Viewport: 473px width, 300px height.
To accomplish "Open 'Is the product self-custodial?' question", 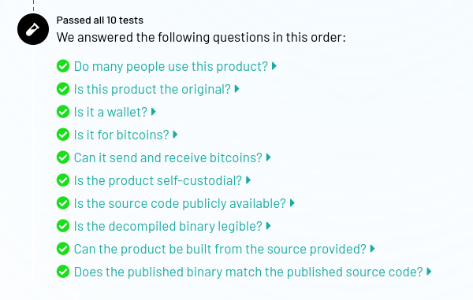I will tap(158, 181).
